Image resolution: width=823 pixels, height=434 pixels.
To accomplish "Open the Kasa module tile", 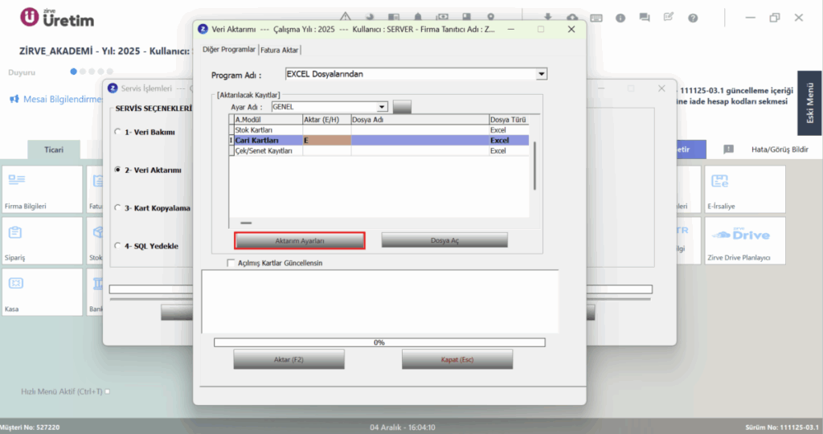I will [x=42, y=292].
